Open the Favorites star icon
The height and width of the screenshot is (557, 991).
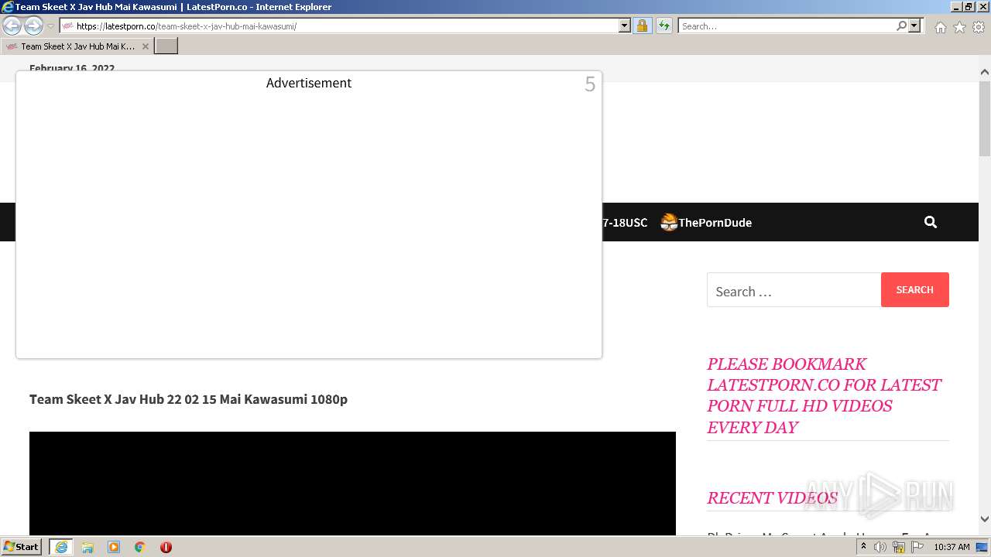coord(959,27)
